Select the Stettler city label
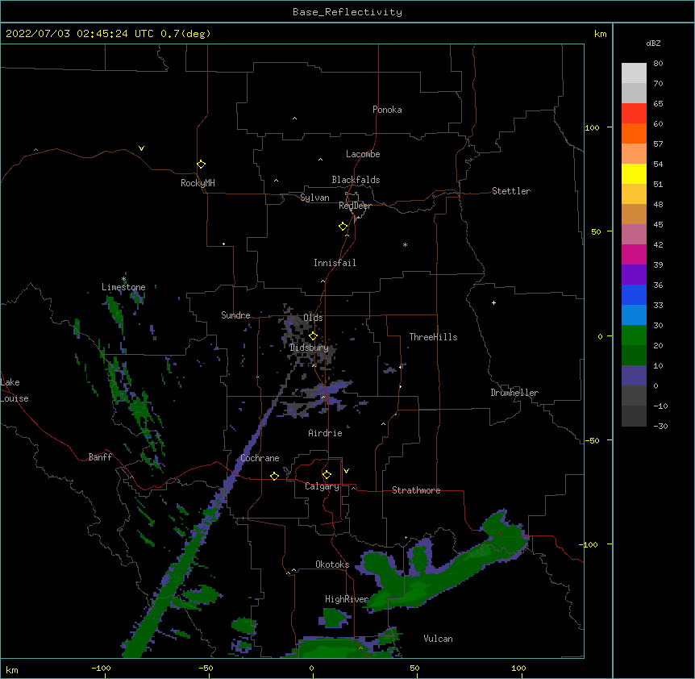 point(511,191)
